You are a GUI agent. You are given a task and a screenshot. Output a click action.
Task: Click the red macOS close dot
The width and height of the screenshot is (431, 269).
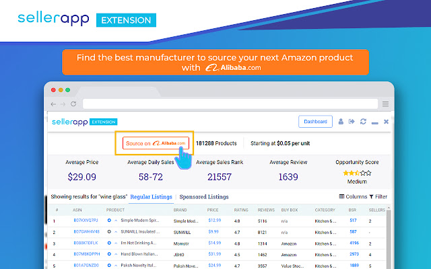53,90
